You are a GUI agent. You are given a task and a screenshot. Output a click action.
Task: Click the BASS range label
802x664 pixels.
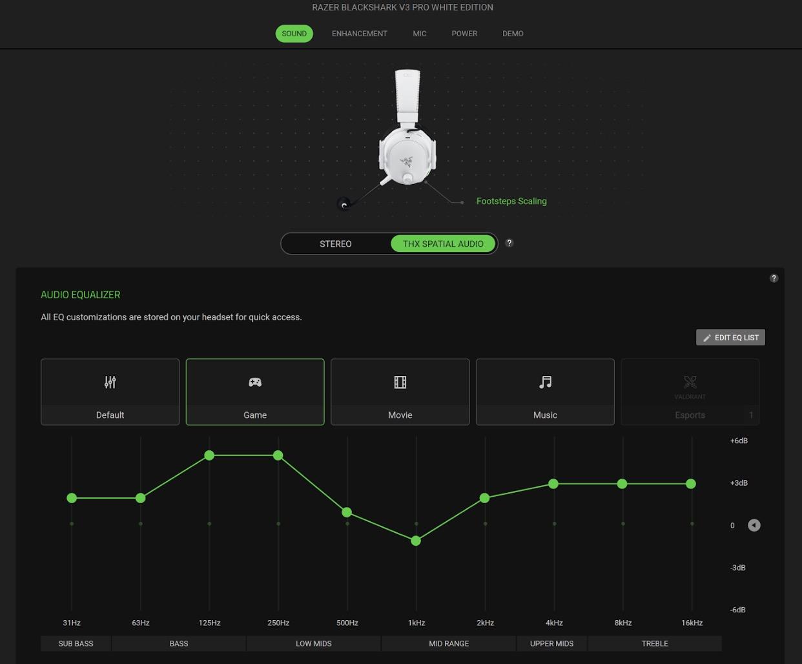[x=179, y=643]
